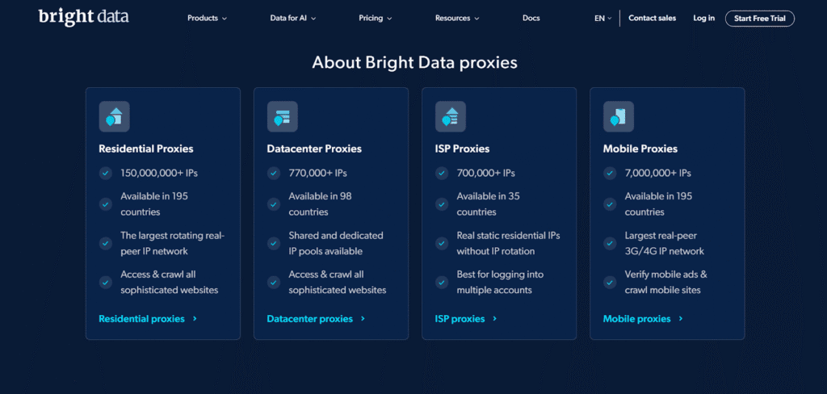Click the Bright Data logo
The width and height of the screenshot is (827, 394).
83,17
